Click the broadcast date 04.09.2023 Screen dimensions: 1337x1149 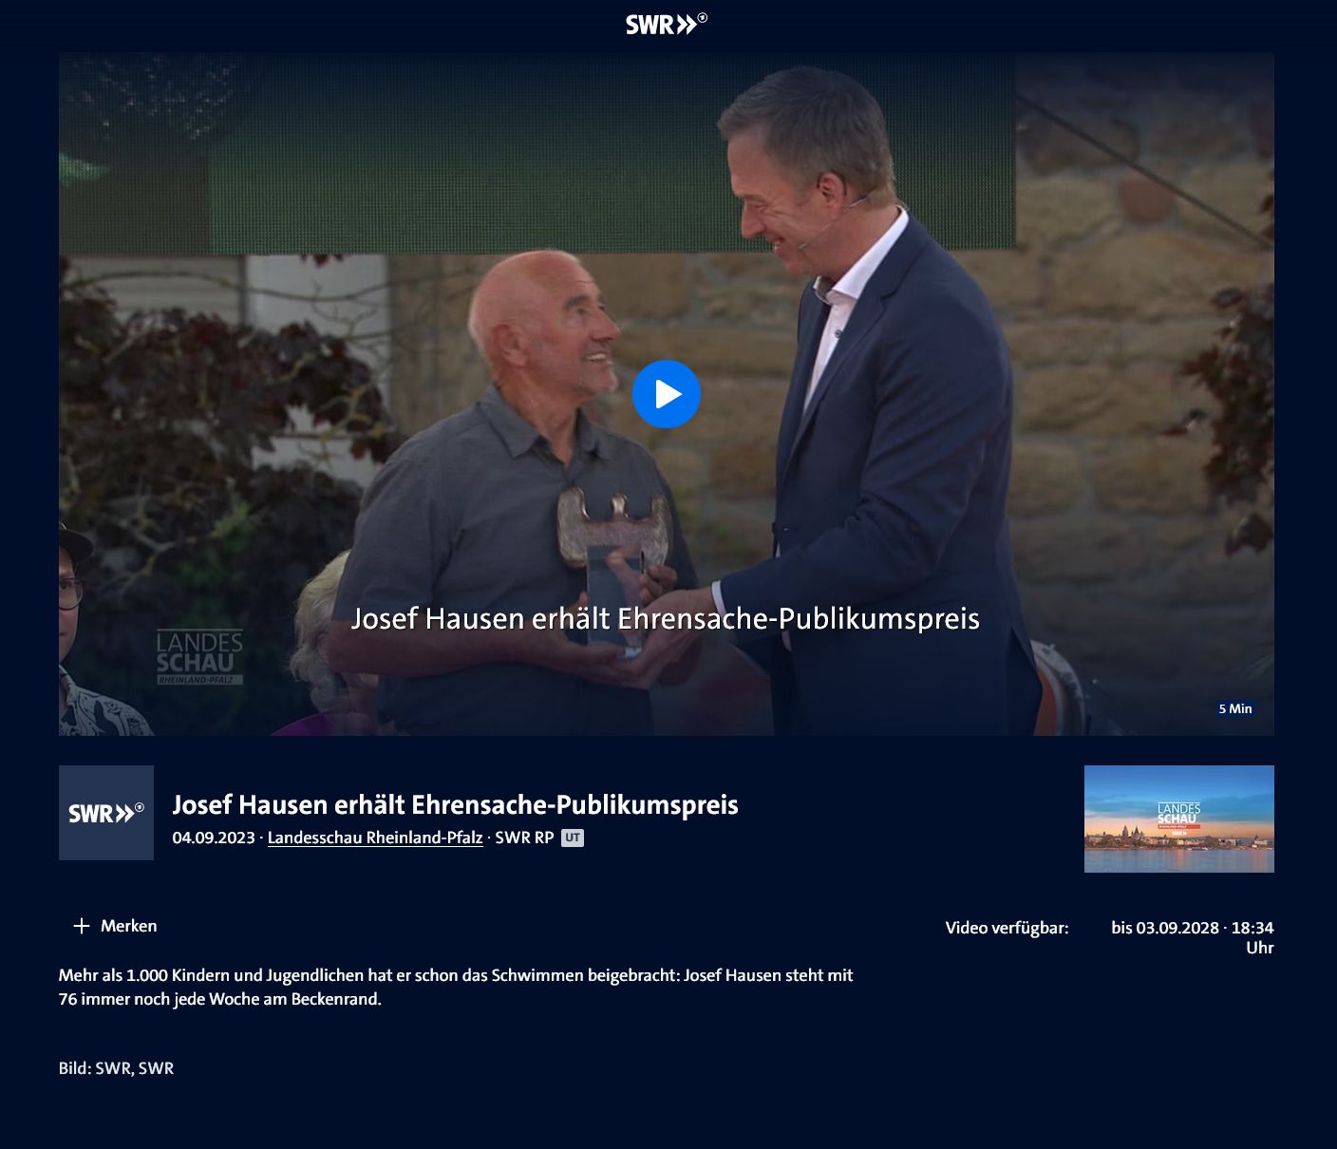click(214, 838)
